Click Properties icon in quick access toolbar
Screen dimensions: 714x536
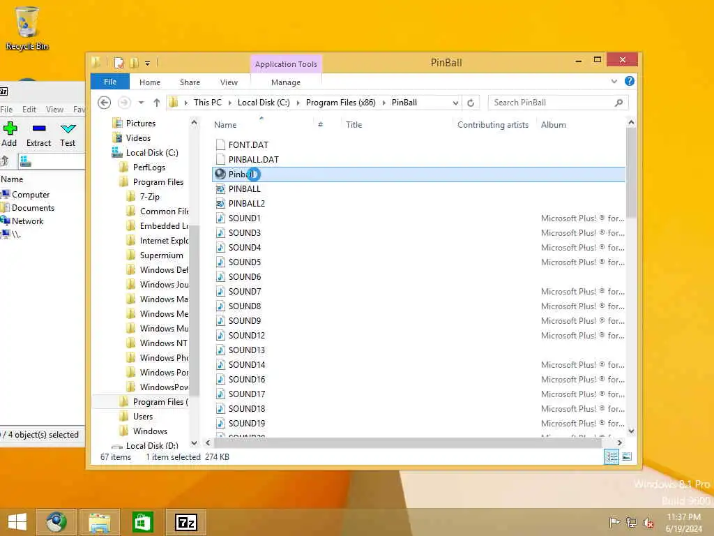119,63
